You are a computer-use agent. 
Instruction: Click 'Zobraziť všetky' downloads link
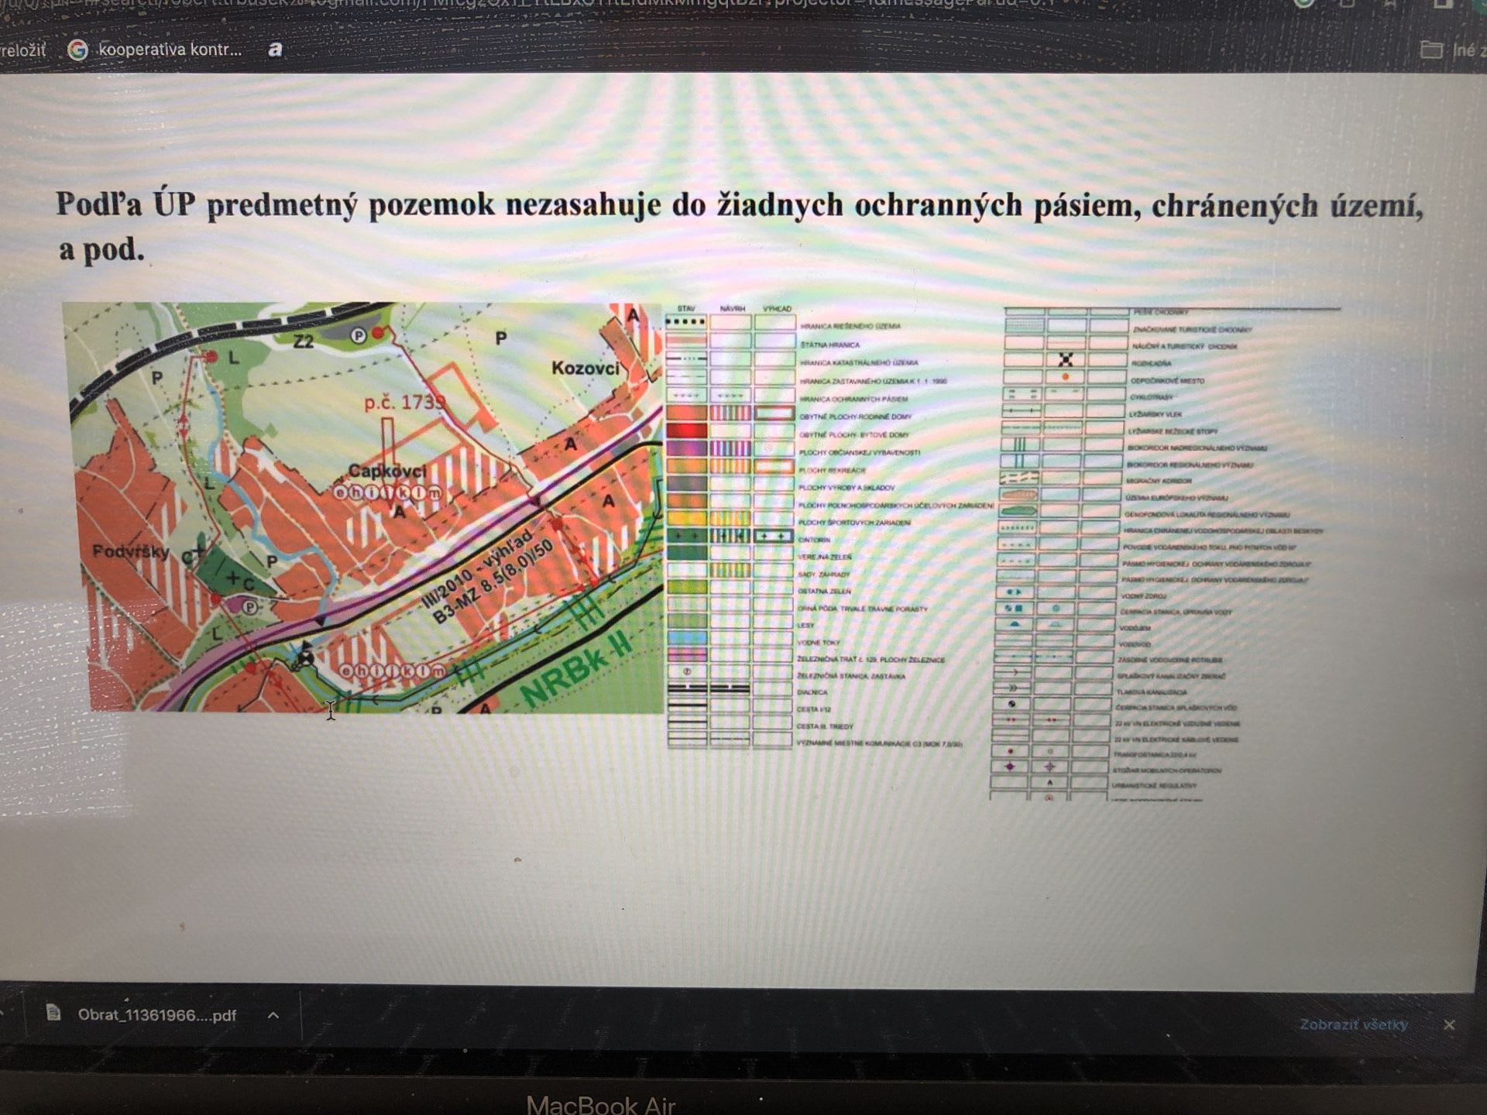[1353, 1024]
